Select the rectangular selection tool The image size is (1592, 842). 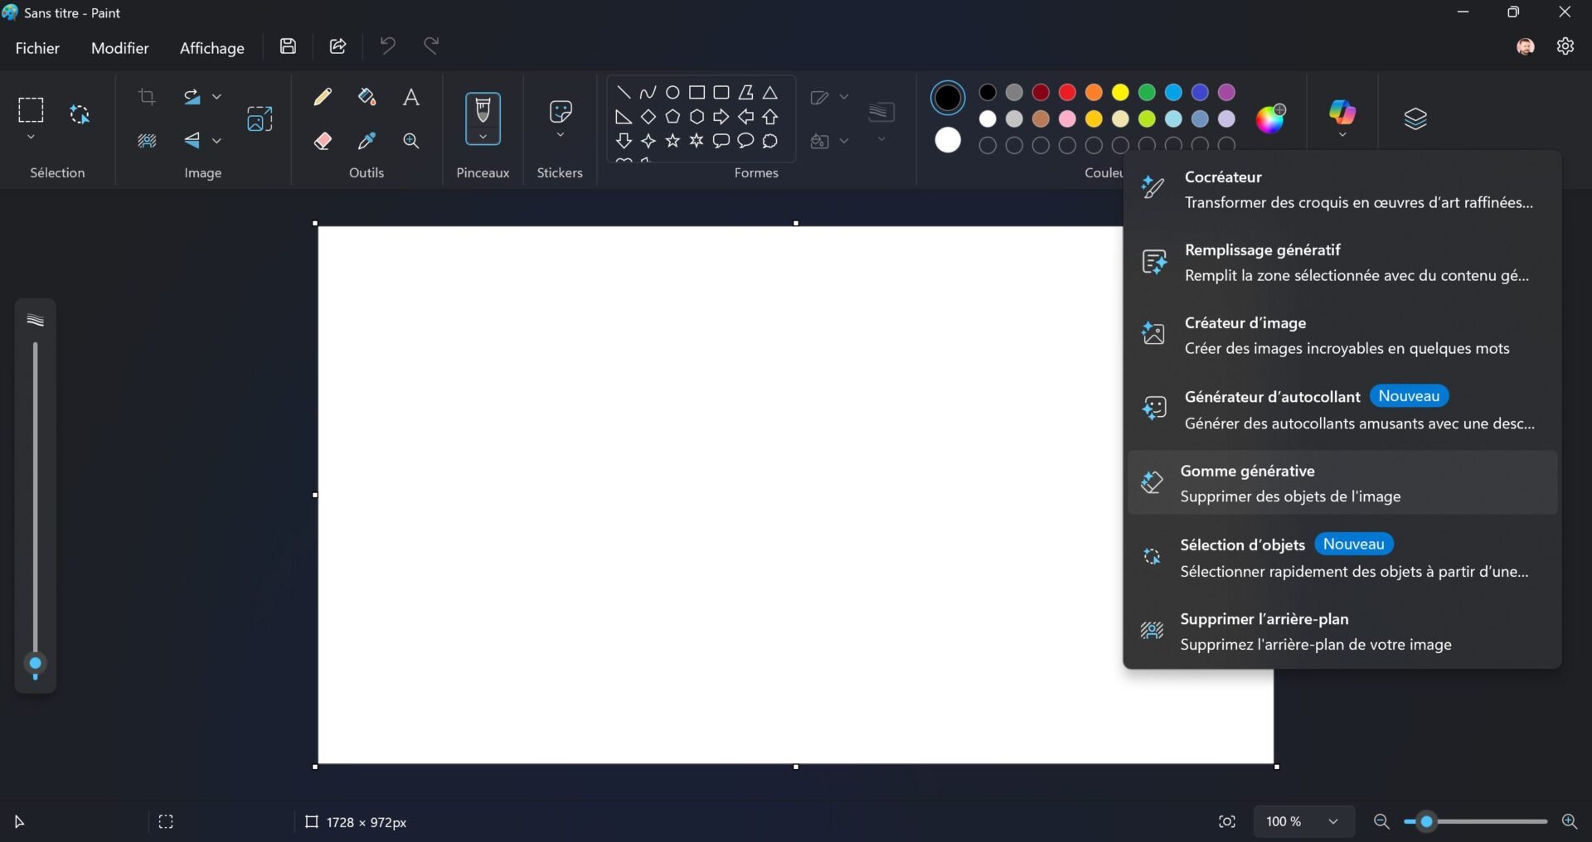[31, 109]
